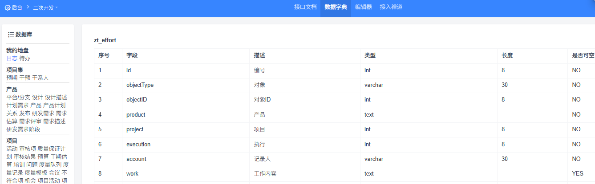Image resolution: width=595 pixels, height=184 pixels.
Task: Click the zt_effort table title
Action: click(105, 40)
